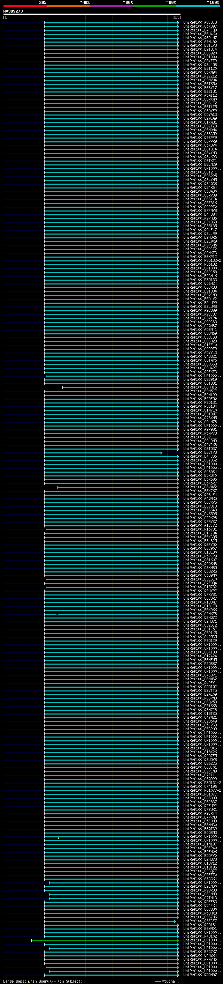223x984 pixels.
Task: Select the orange ~40% identity color band
Action: coord(68,6)
